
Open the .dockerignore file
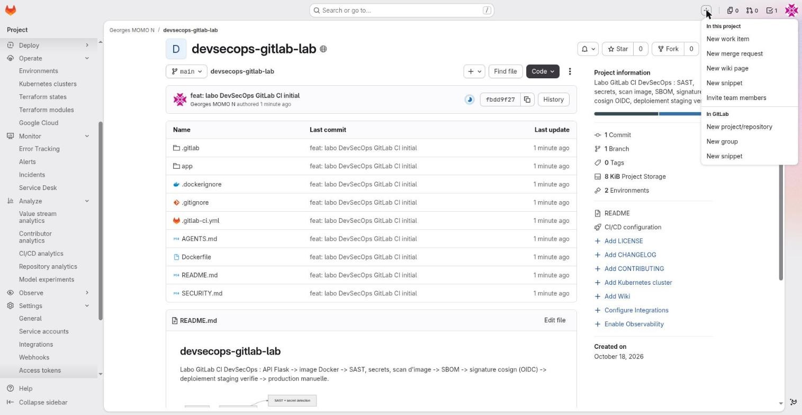(x=201, y=184)
